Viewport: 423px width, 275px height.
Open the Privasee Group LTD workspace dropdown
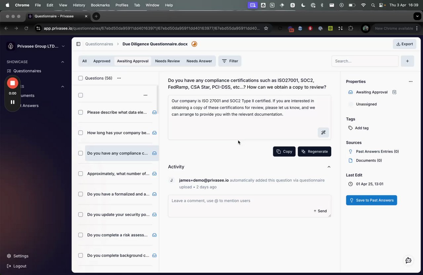click(x=36, y=46)
